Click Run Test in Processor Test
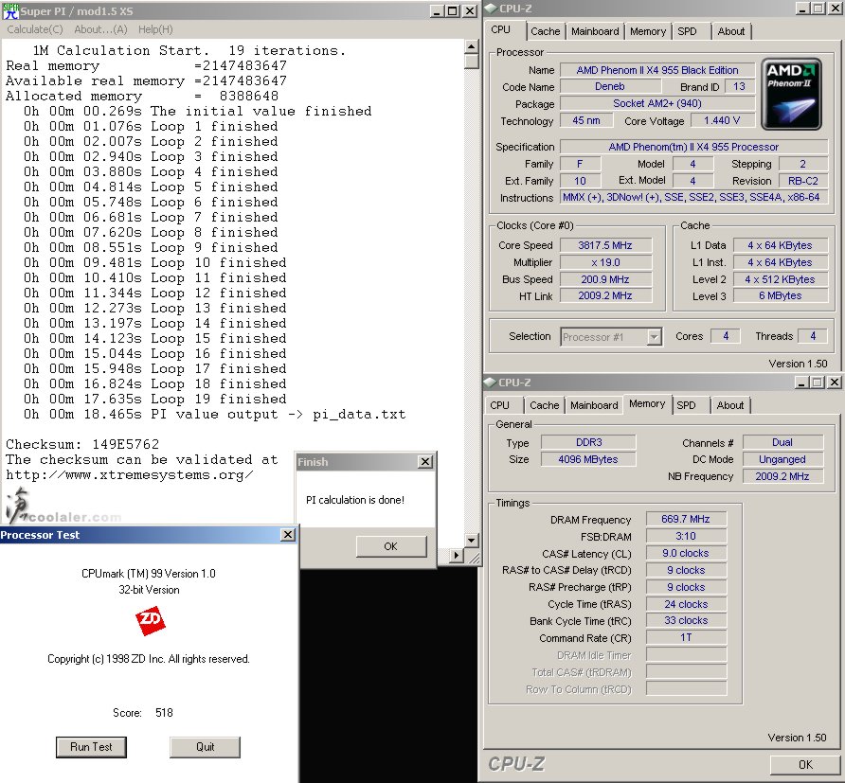Viewport: 845px width, 783px height. pos(91,747)
